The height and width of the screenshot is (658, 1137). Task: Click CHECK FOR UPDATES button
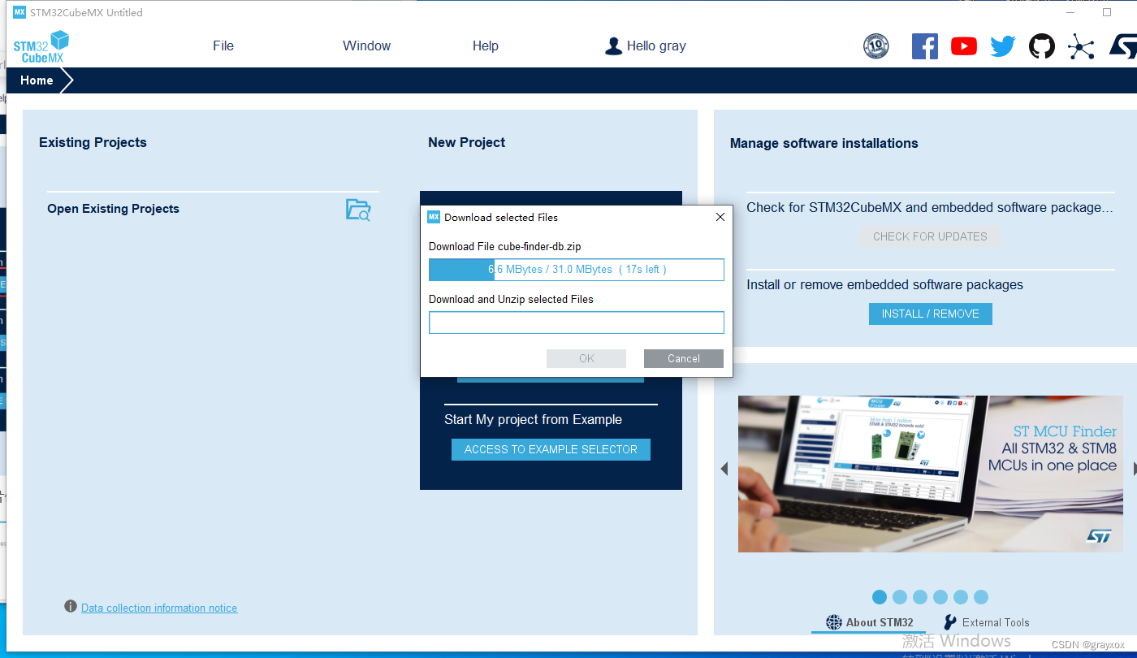pyautogui.click(x=930, y=236)
